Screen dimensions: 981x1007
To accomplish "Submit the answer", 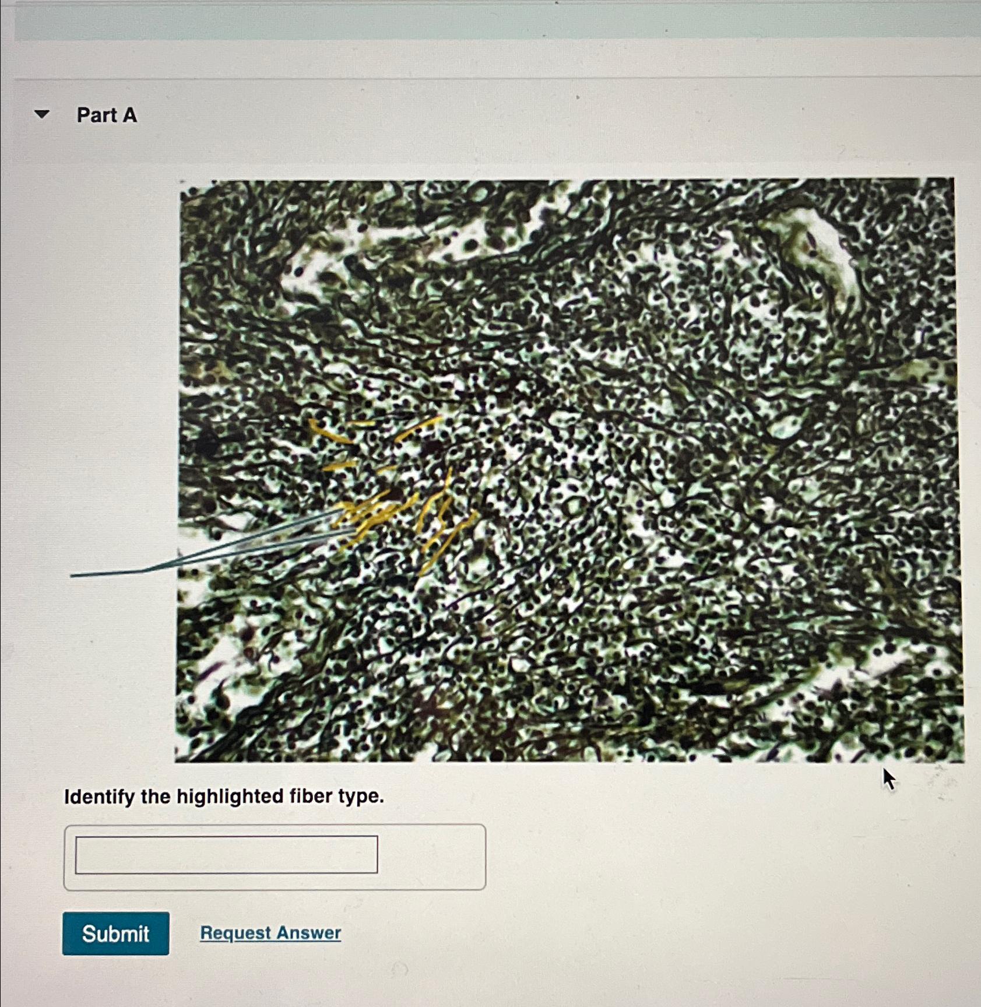I will point(115,934).
